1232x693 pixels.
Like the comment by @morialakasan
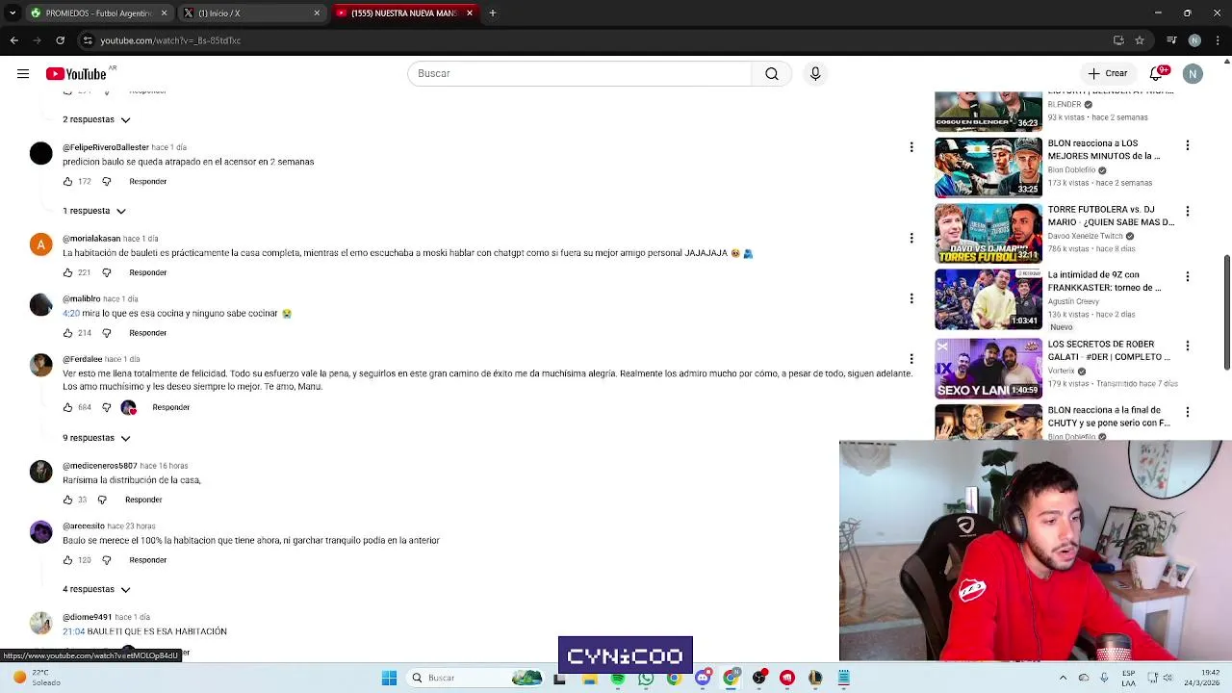pyautogui.click(x=67, y=272)
